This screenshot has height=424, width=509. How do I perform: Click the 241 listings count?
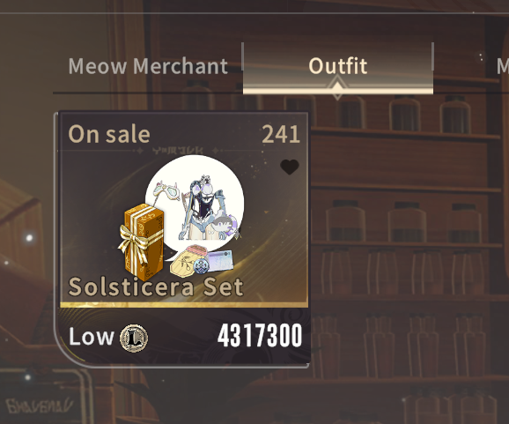coord(280,134)
